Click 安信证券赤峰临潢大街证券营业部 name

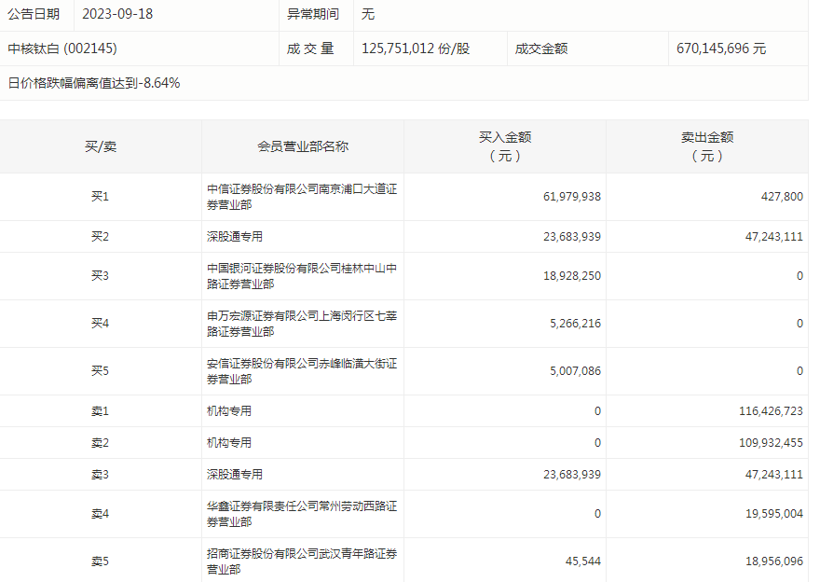click(302, 371)
